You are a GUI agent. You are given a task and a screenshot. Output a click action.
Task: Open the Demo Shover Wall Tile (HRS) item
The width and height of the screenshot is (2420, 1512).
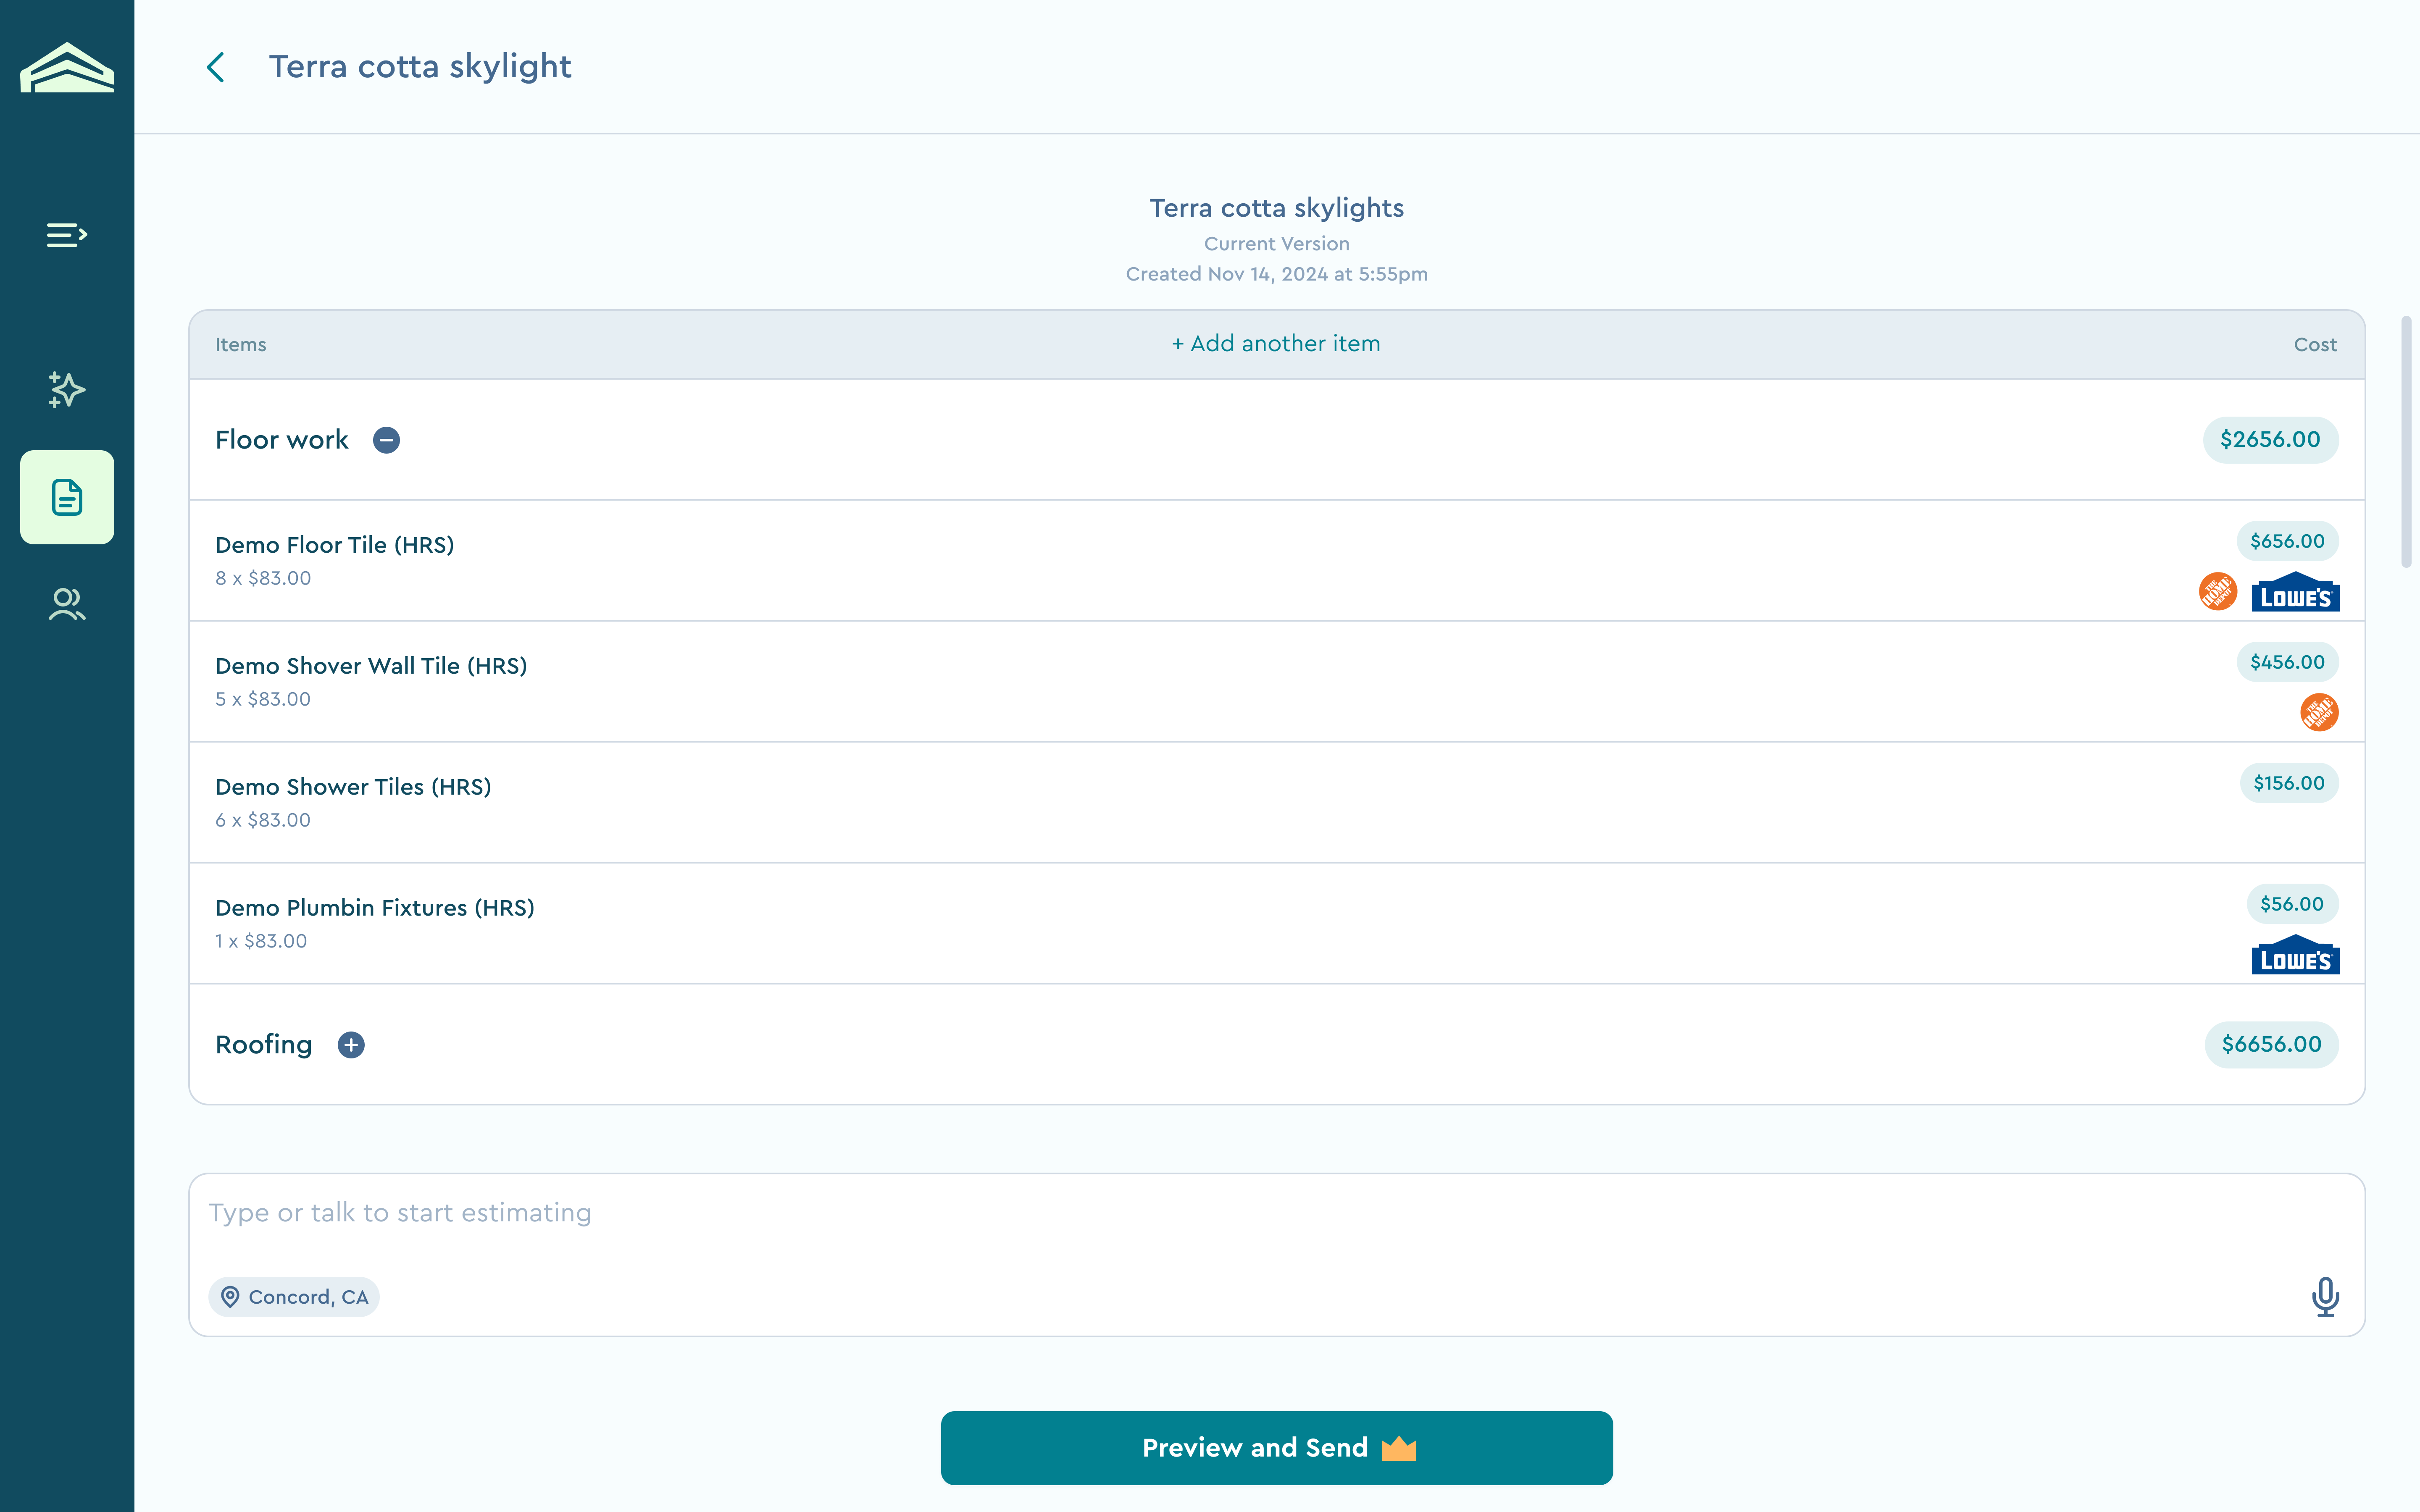coord(371,666)
